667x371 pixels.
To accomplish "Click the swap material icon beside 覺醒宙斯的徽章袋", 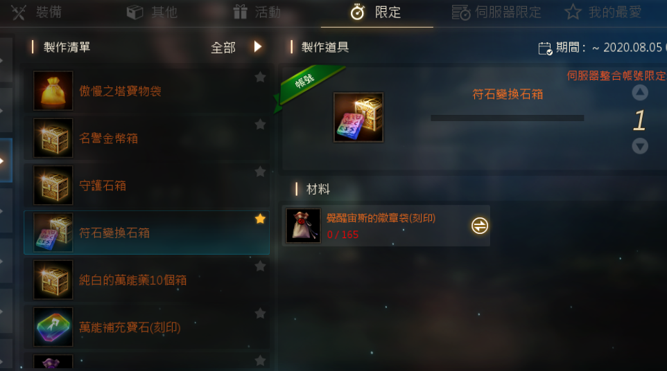I will tap(479, 226).
